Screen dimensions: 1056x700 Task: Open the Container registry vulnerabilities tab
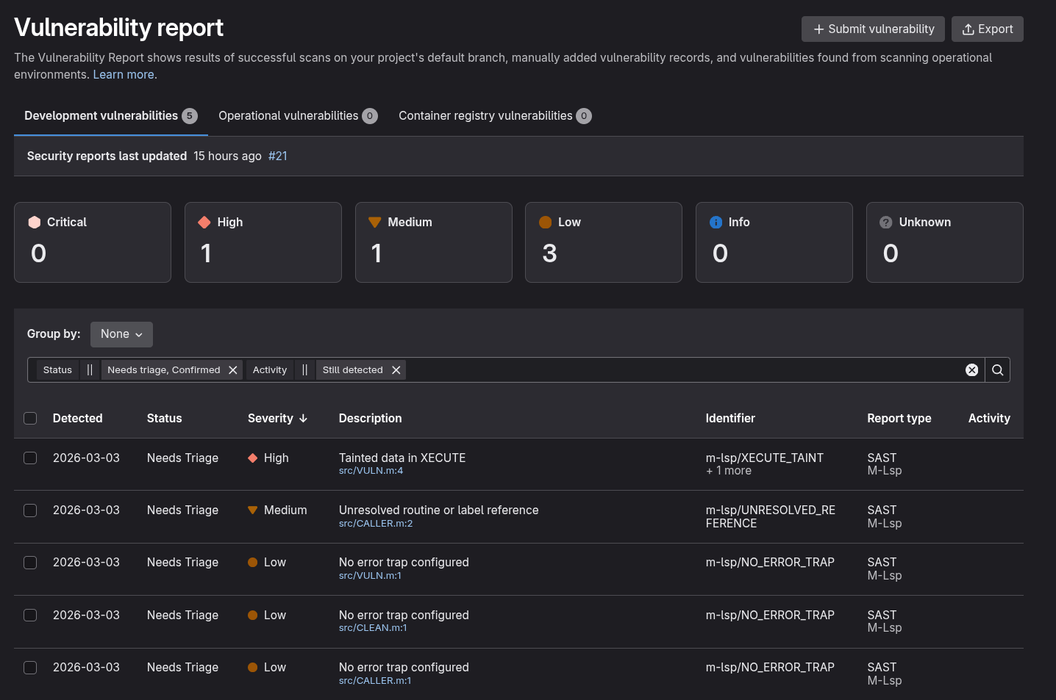(x=485, y=115)
